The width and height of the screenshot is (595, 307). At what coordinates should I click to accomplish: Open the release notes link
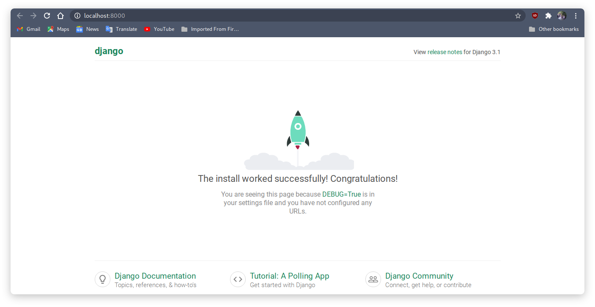point(445,52)
